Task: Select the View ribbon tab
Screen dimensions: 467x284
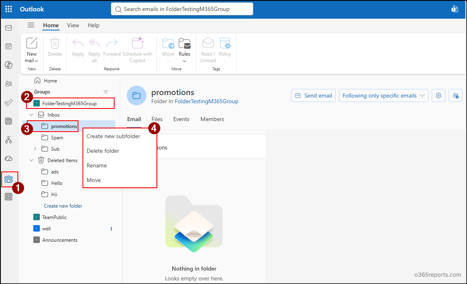Action: (x=73, y=25)
